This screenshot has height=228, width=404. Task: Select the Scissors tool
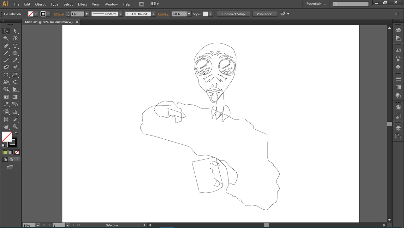point(15,67)
